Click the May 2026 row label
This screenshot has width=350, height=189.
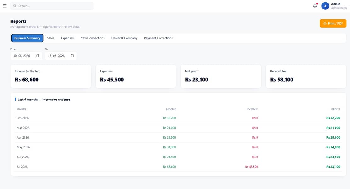(23, 147)
